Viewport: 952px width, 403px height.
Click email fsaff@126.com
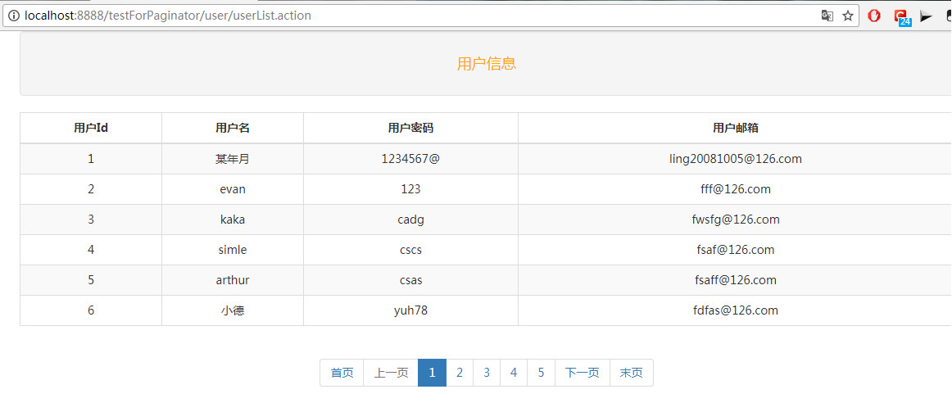tap(735, 280)
